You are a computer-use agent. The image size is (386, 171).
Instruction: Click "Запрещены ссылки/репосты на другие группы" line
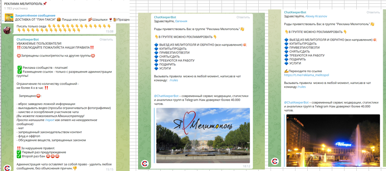[x=56, y=56]
